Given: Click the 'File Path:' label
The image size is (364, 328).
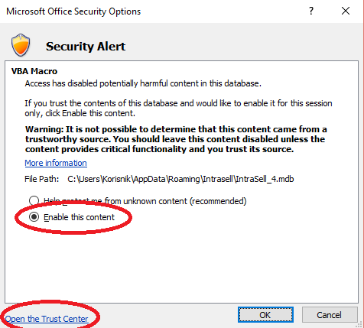Looking at the screenshot, I should [x=42, y=179].
